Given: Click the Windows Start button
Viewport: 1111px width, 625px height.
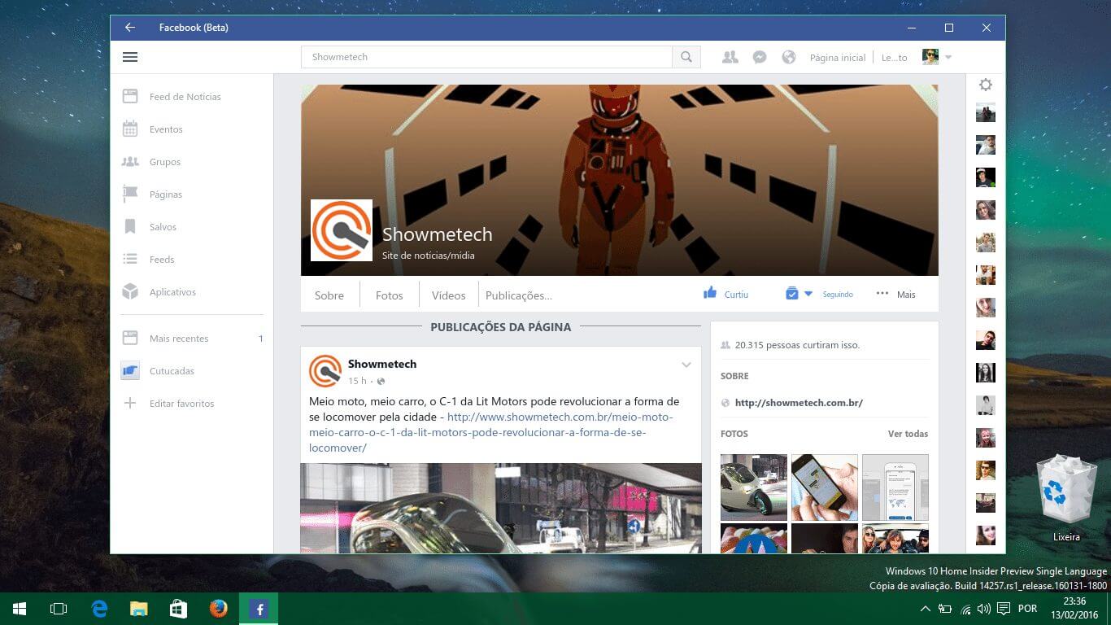Looking at the screenshot, I should pyautogui.click(x=20, y=609).
